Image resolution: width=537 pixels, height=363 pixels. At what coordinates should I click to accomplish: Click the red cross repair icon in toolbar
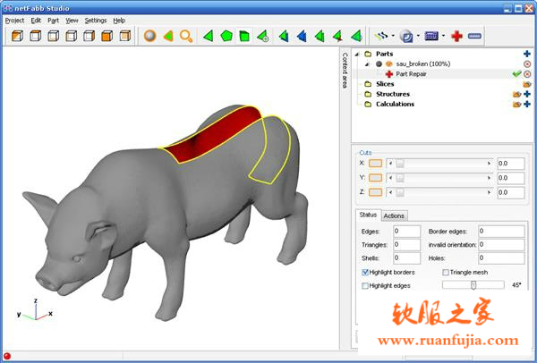[x=456, y=36]
